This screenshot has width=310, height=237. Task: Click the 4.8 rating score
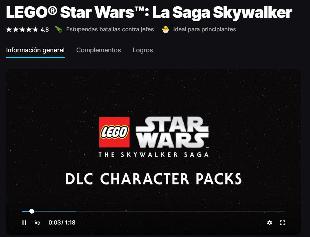pos(44,30)
